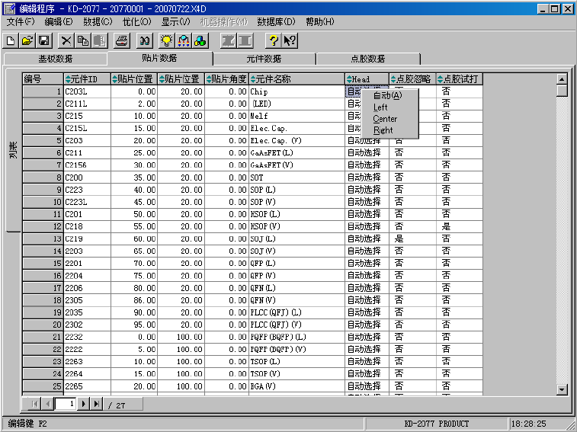Screen dimensions: 577x432
Task: Click the Copy toolbar icon
Action: (82, 41)
